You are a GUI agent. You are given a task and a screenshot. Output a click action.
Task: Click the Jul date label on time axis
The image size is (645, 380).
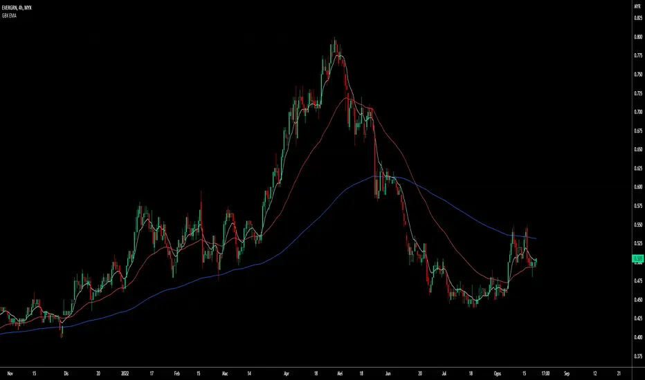[x=444, y=373]
